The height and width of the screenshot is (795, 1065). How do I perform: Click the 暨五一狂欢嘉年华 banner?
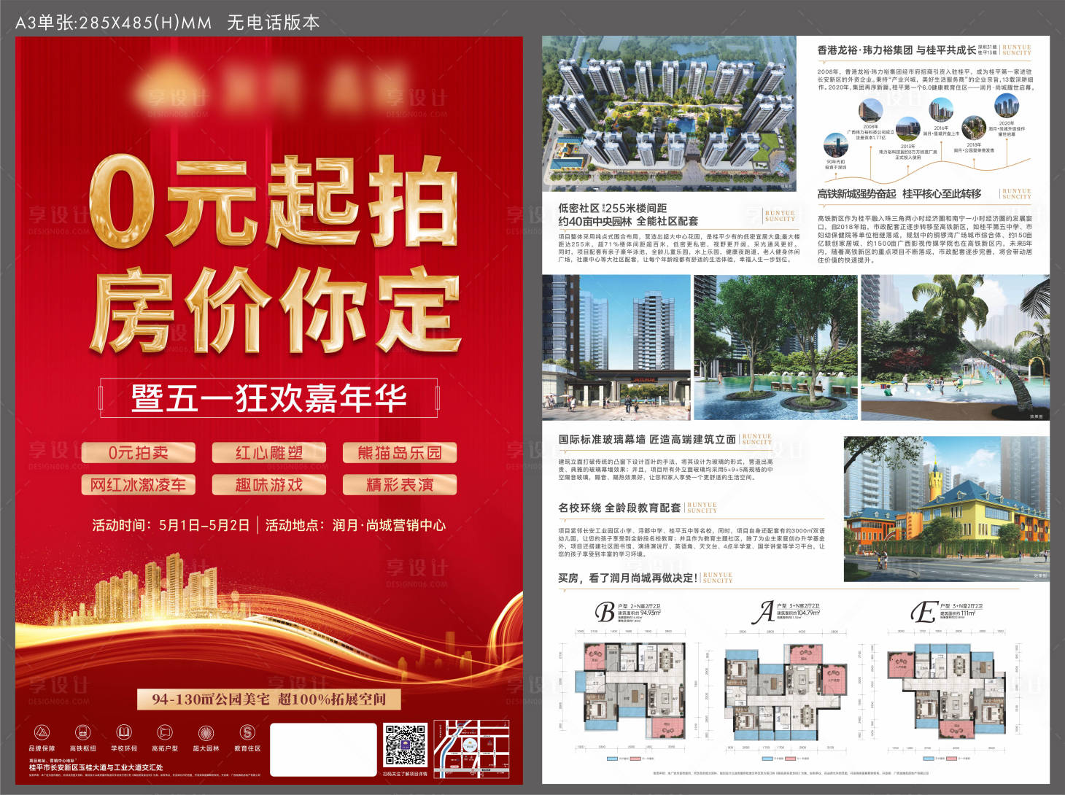pyautogui.click(x=269, y=398)
